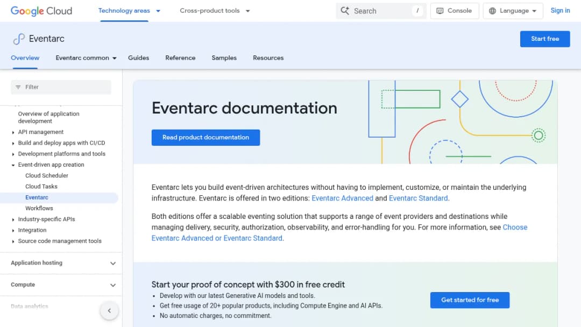Open the Google Cloud logo home link

tap(41, 11)
